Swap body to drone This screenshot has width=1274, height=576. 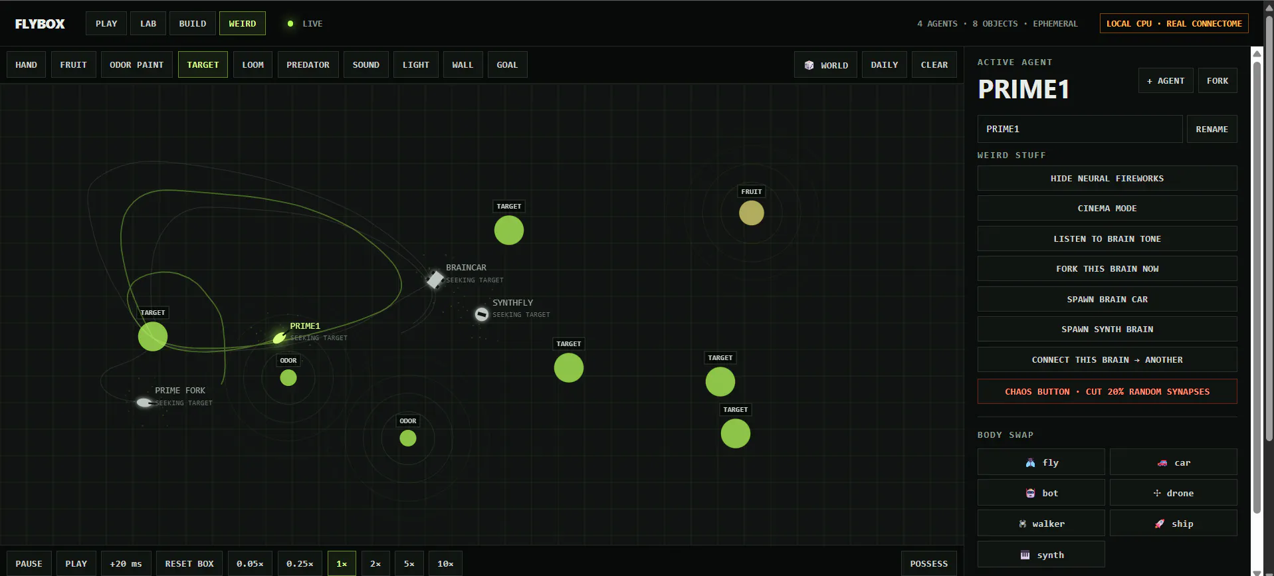click(1173, 493)
